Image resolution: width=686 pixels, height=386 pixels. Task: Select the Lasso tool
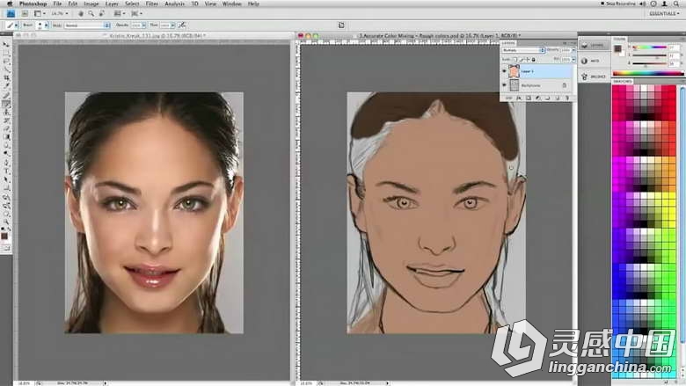click(6, 62)
